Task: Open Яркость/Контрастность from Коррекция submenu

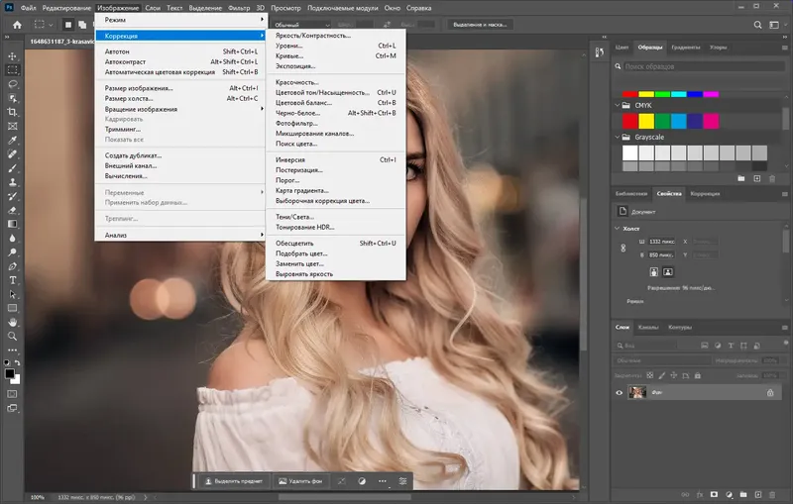Action: [x=313, y=36]
